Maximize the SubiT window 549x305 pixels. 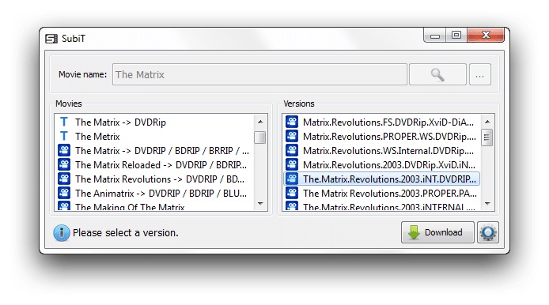(x=456, y=36)
